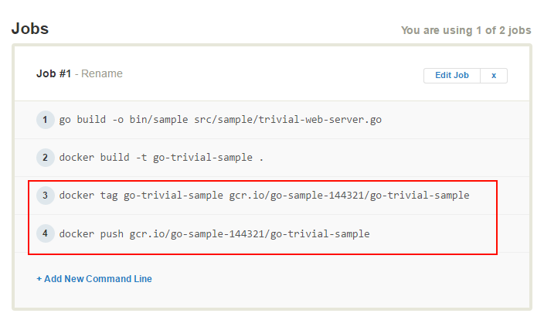
Task: Click the step 3 number badge
Action: [x=45, y=196]
